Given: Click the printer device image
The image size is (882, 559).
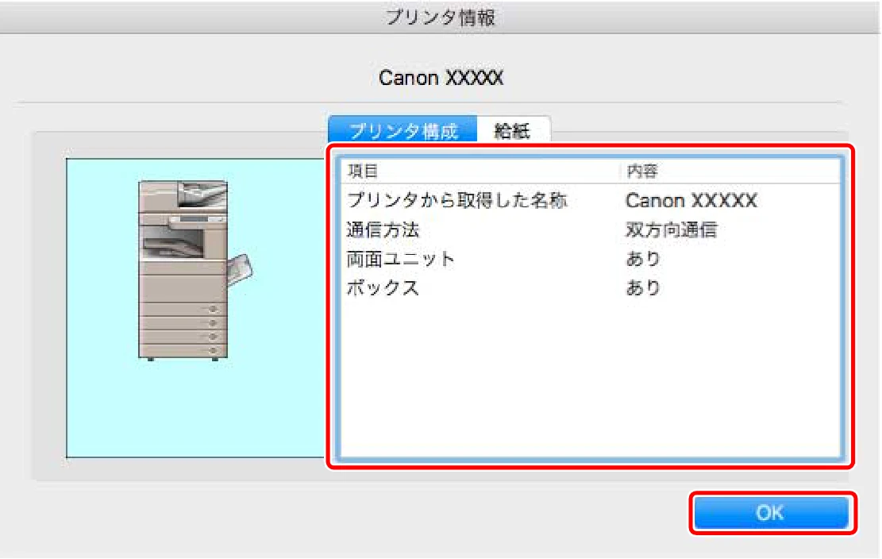Looking at the screenshot, I should coord(195,271).
